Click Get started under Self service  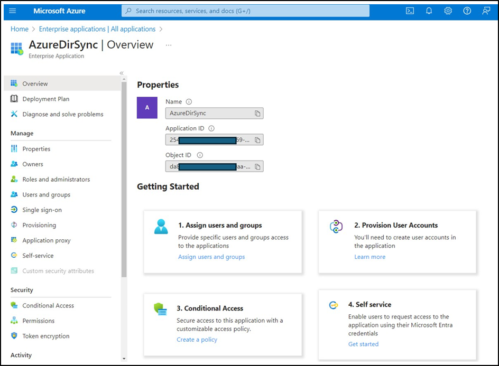coord(363,344)
